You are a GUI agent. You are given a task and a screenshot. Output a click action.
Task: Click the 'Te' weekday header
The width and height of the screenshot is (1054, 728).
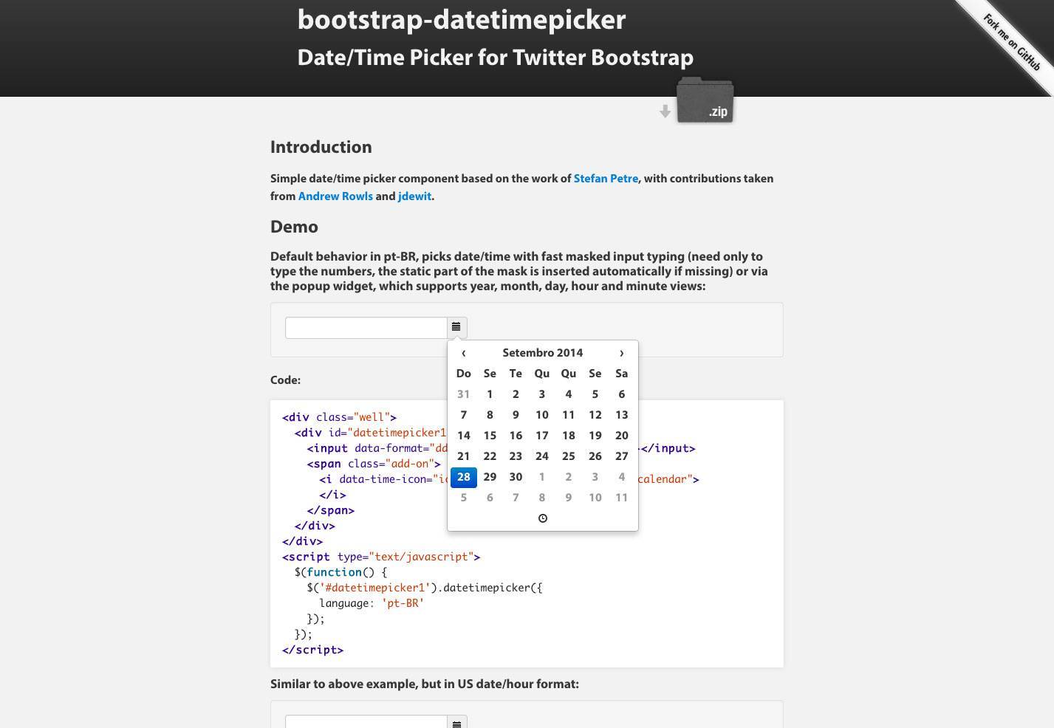click(516, 374)
